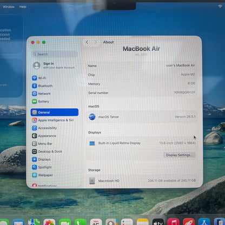Open Desktop & Dock settings
225x225 pixels.
(47, 151)
